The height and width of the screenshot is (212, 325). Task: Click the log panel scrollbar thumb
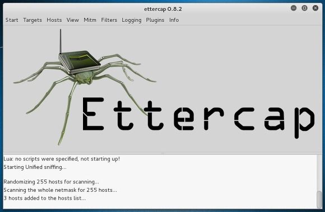[319, 199]
